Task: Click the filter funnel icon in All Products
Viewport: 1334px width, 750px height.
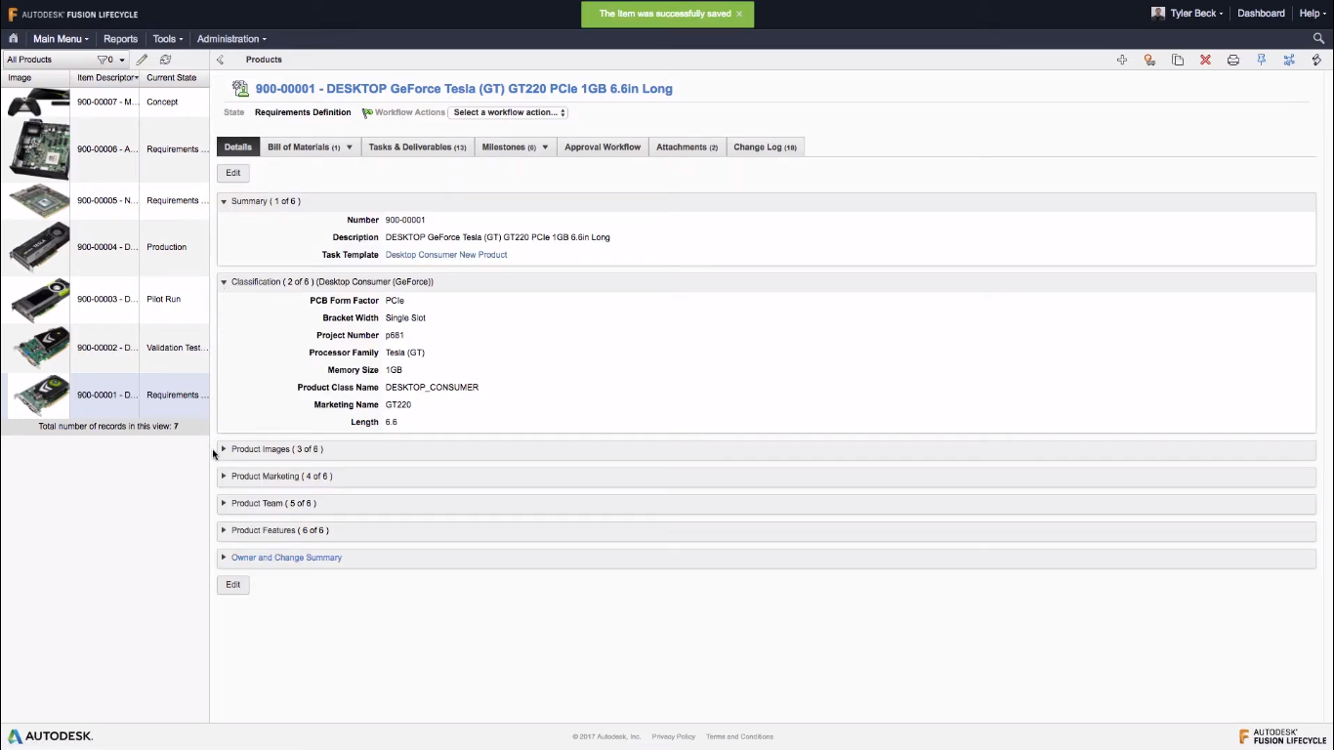Action: [104, 60]
